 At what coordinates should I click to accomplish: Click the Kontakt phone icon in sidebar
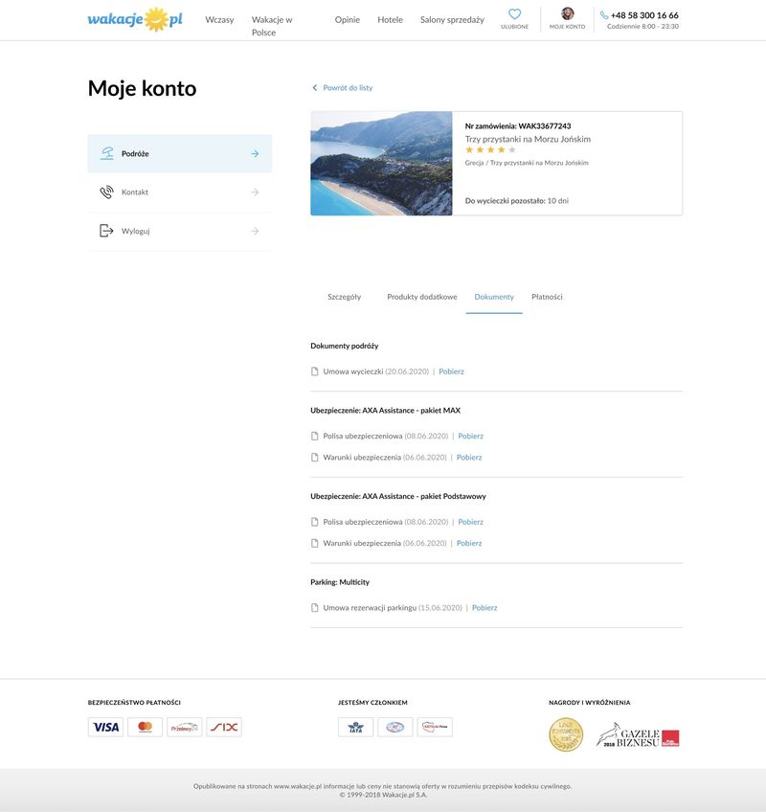point(106,192)
